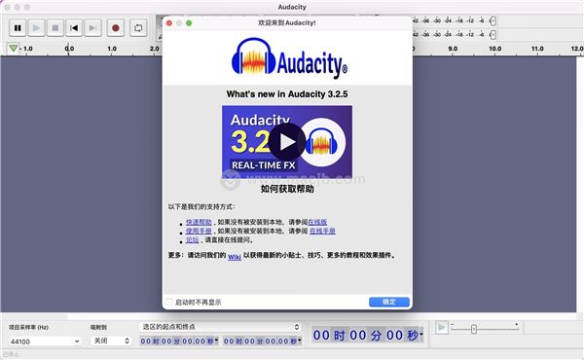This screenshot has width=584, height=360.
Task: Open the 吸附到 snap-to dropdown
Action: [x=111, y=341]
